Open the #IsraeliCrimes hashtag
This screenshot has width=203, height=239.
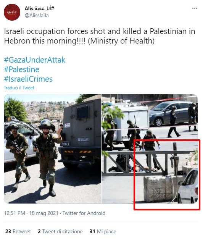click(28, 79)
